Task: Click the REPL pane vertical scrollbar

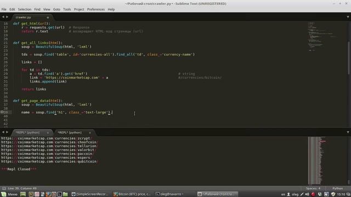Action: tap(349, 182)
